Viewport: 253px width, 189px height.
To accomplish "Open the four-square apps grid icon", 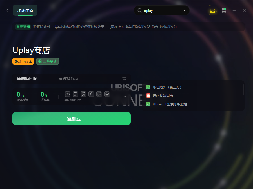I will [224, 10].
